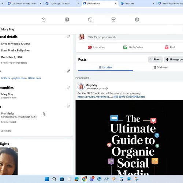183x183 pixels.
Task: Open the blank document taskbar icon
Action: pyautogui.click(x=69, y=179)
